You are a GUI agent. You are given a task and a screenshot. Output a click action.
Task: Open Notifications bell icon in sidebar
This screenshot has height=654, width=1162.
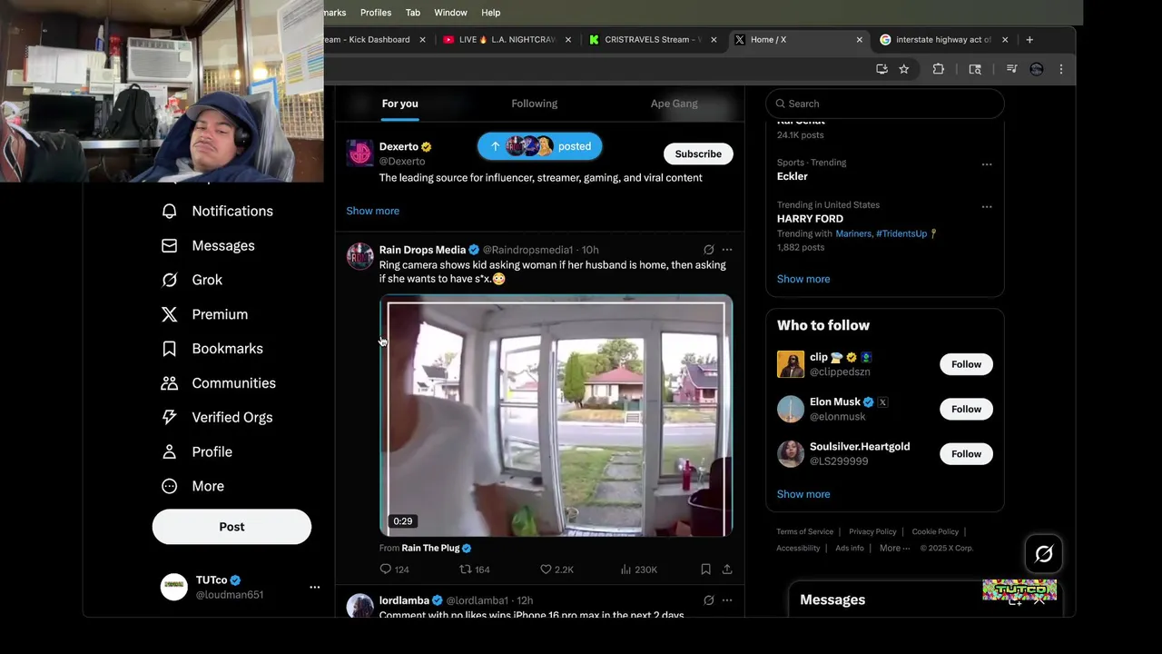click(x=169, y=211)
